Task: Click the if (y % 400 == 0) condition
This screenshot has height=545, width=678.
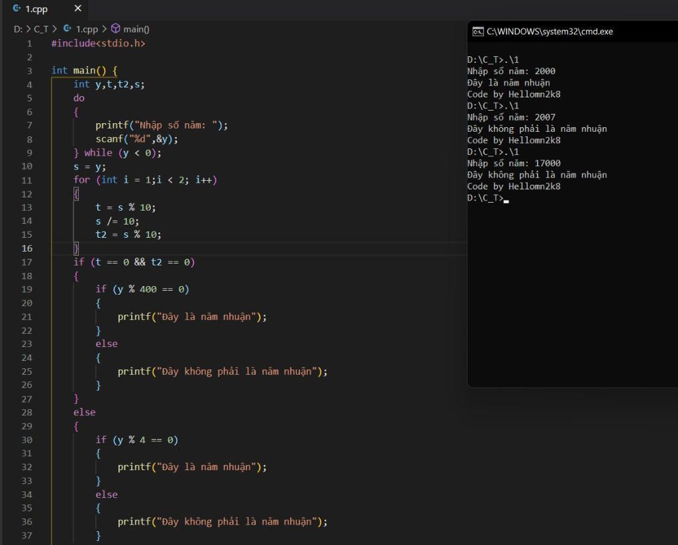Action: (x=142, y=289)
